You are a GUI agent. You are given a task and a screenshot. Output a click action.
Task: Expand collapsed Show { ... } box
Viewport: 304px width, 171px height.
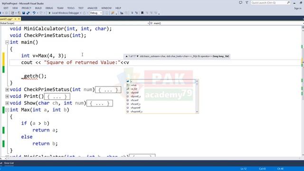click(99, 104)
